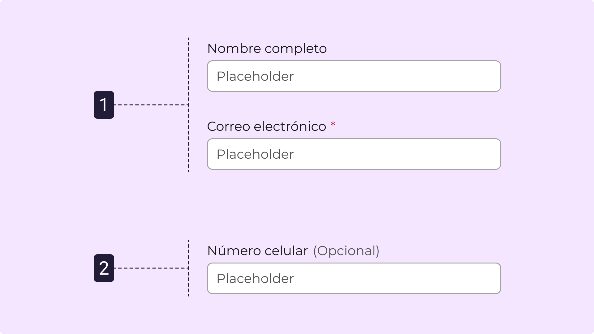Click the dashed connector line from badge 2
This screenshot has width=594, height=334.
(151, 268)
